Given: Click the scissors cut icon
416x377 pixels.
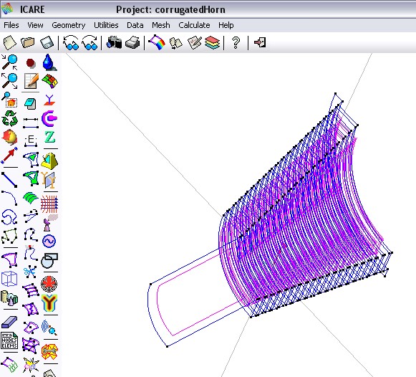Looking at the screenshot, I should 30,272.
